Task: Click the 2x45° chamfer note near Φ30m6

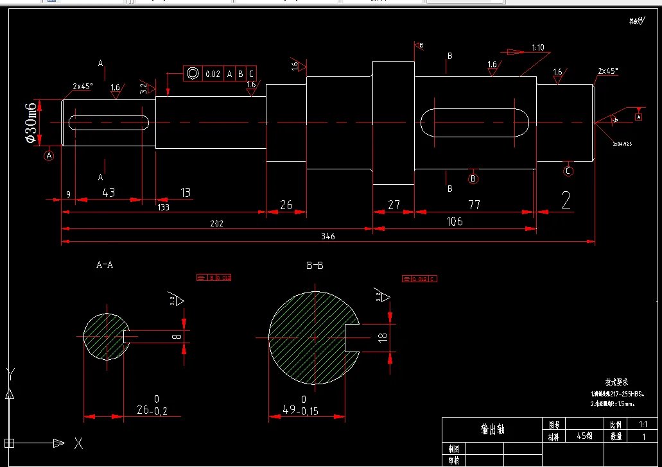Action: click(x=83, y=87)
